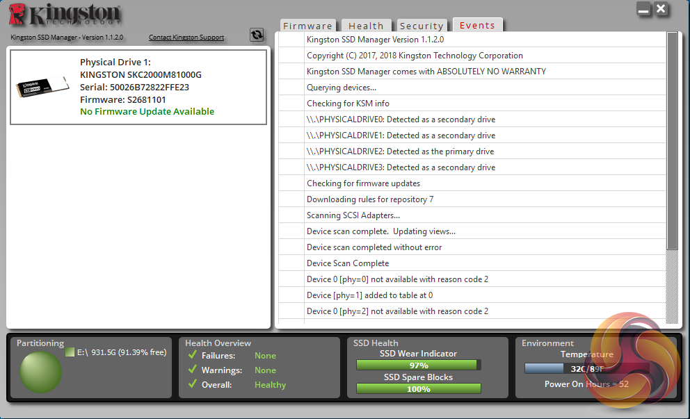
Task: Select the Events tab
Action: (477, 25)
